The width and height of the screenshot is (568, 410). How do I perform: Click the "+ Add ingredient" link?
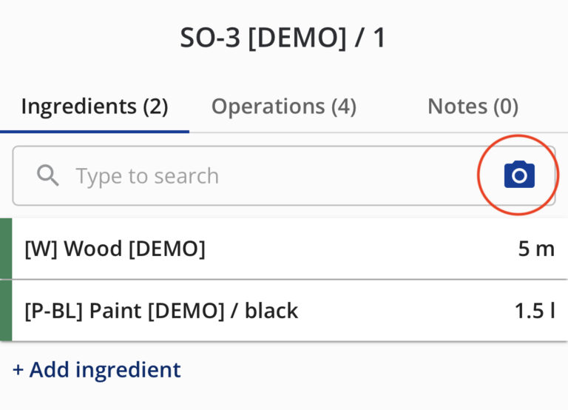tap(96, 369)
